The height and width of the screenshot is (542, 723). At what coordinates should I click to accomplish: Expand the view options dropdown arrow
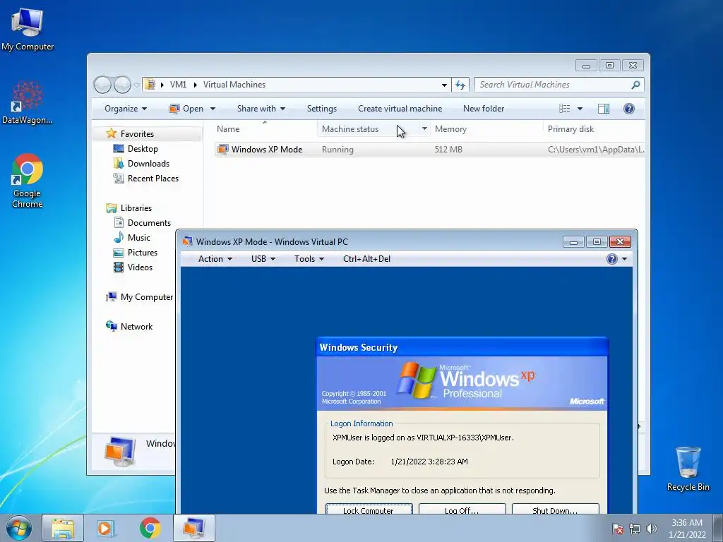580,109
